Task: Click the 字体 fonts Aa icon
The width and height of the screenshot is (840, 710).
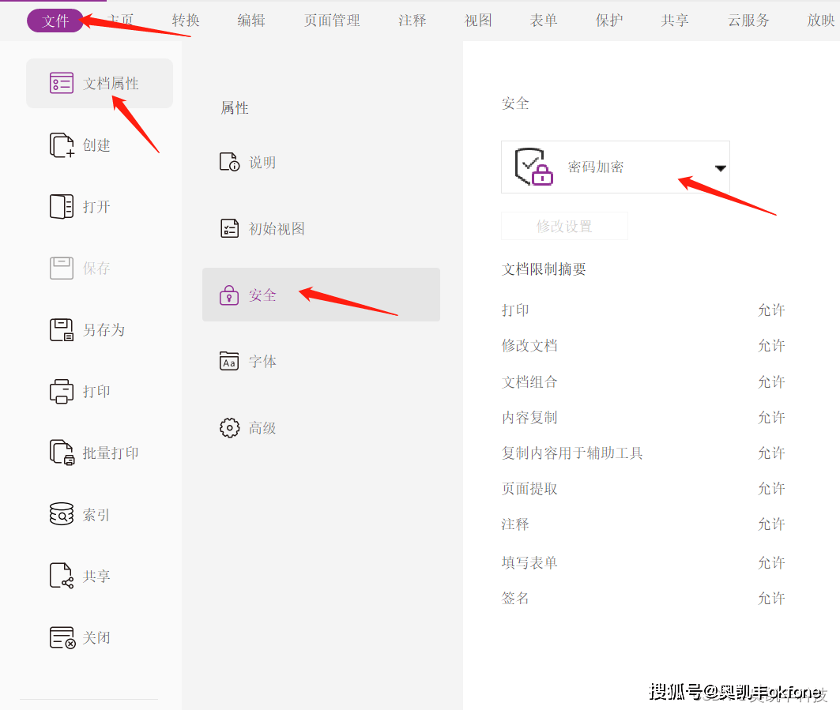Action: [x=229, y=362]
